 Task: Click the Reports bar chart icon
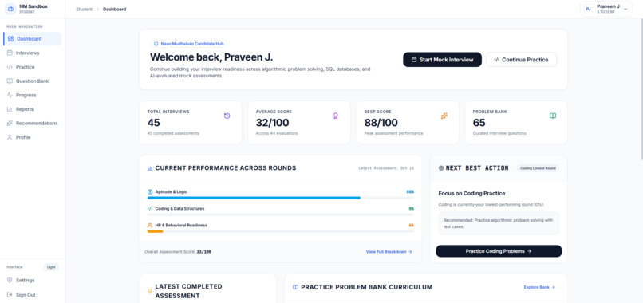pyautogui.click(x=10, y=109)
